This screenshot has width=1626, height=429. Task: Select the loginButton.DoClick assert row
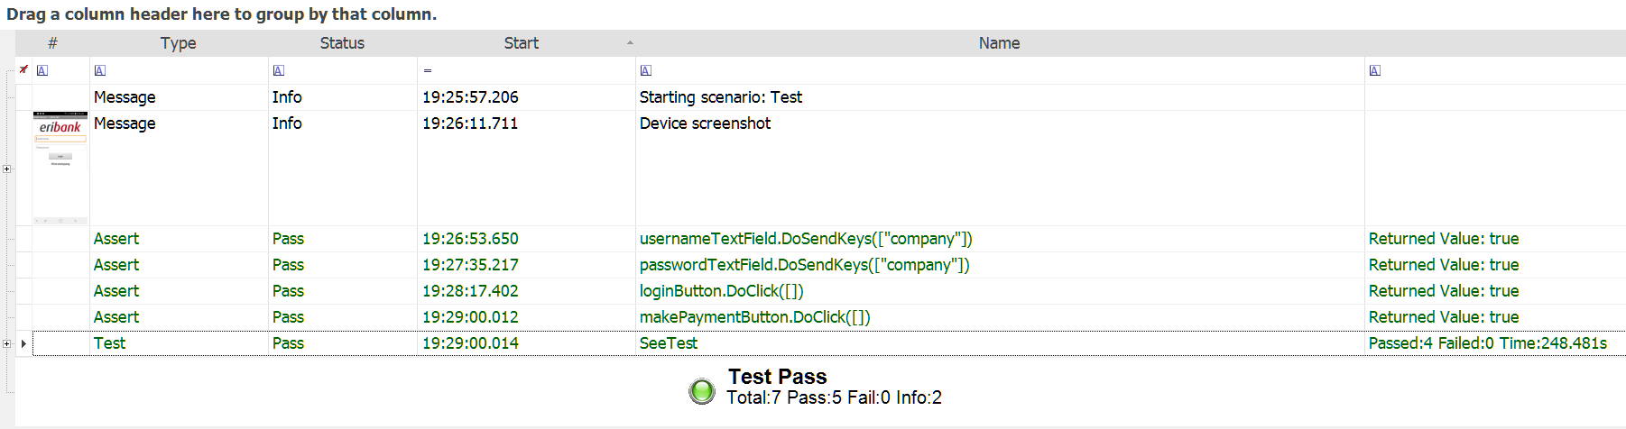721,291
